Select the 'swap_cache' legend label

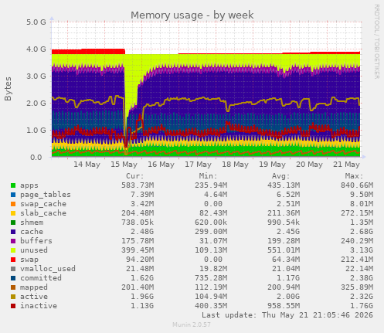pyautogui.click(x=43, y=204)
